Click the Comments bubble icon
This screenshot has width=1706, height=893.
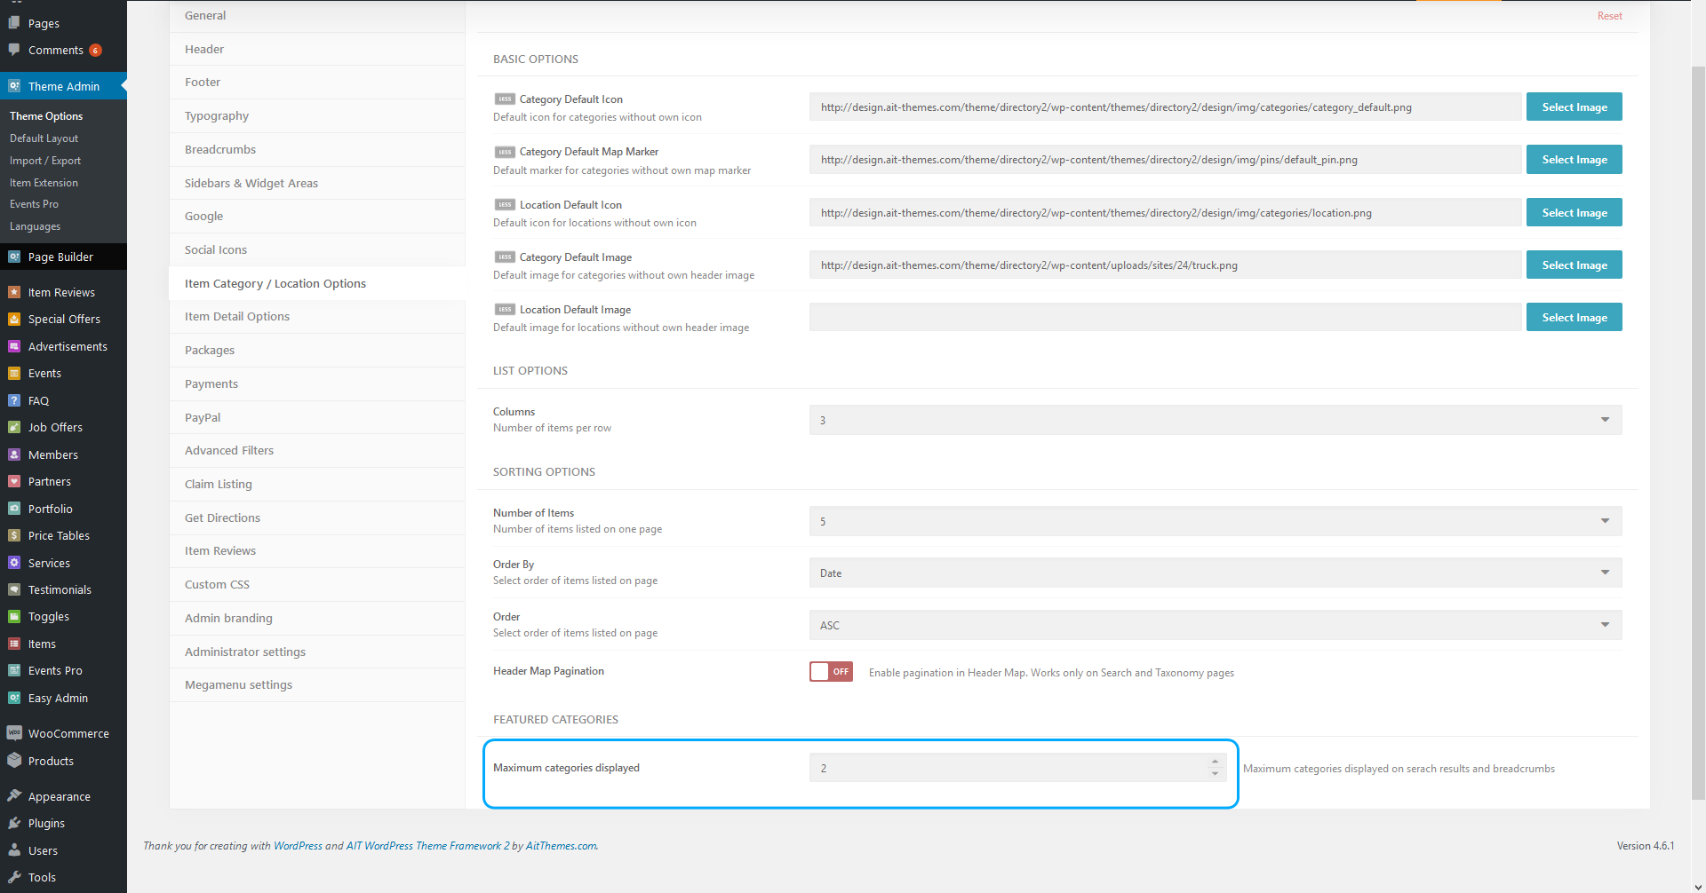14,50
